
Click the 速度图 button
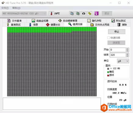(116, 43)
